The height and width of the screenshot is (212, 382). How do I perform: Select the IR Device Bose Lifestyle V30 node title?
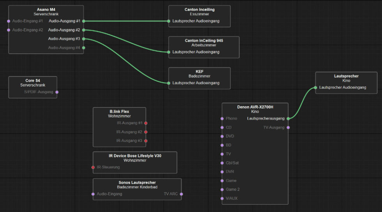pyautogui.click(x=134, y=156)
